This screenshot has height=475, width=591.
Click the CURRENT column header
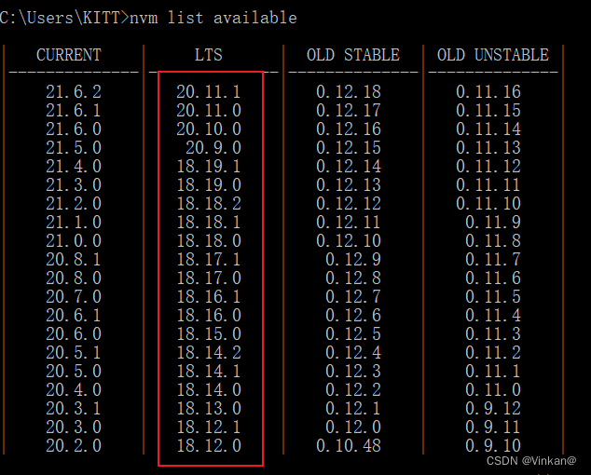coord(69,55)
